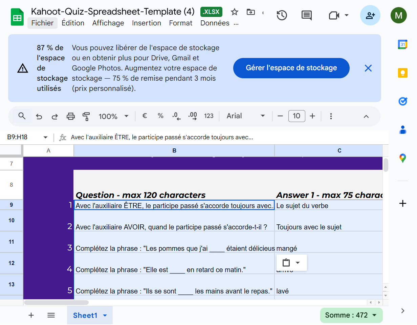The width and height of the screenshot is (417, 325).
Task: Start a video call from camera icon
Action: pos(334,15)
